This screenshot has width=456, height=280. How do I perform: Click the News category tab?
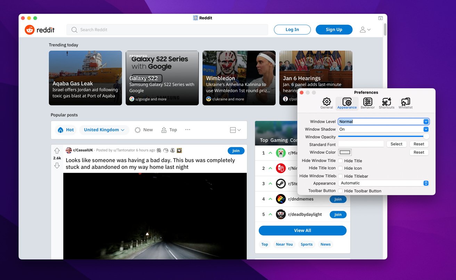[326, 244]
